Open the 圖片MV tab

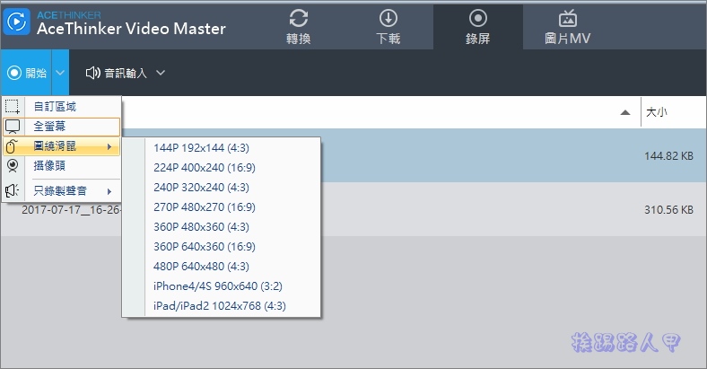click(x=567, y=27)
